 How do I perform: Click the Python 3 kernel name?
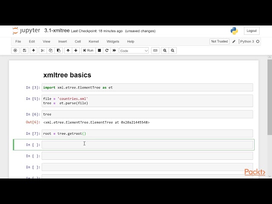pyautogui.click(x=247, y=42)
